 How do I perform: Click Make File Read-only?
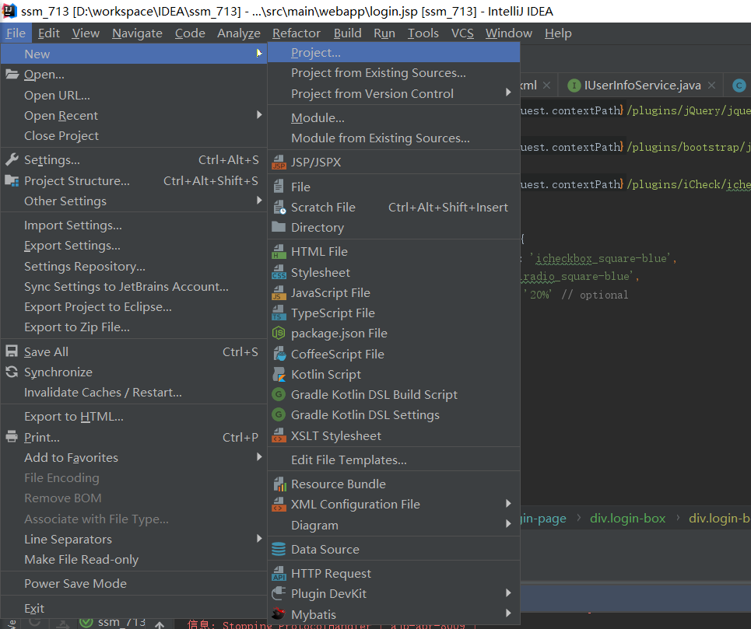(x=134, y=559)
